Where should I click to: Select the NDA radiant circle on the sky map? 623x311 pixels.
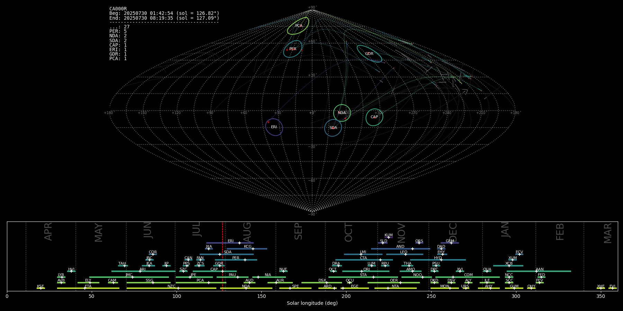pyautogui.click(x=342, y=113)
